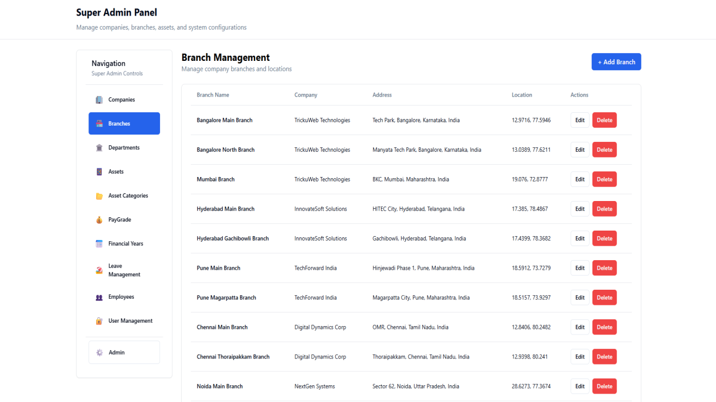This screenshot has height=402, width=716.
Task: Delete the Noida Main Branch
Action: pos(605,386)
